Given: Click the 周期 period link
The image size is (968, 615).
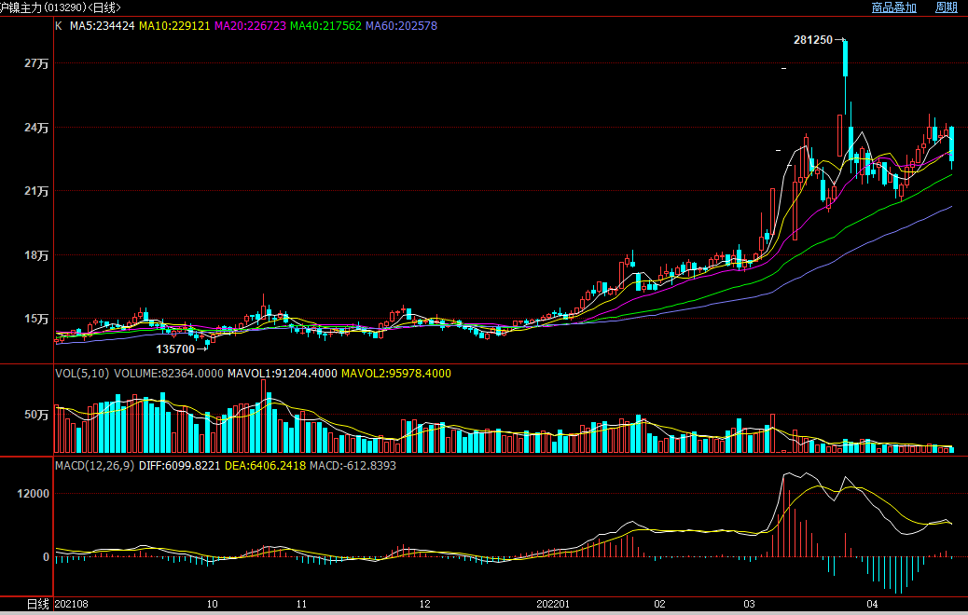Looking at the screenshot, I should point(946,7).
